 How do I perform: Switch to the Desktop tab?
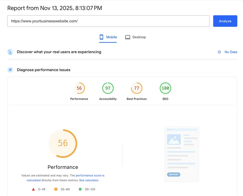point(135,37)
